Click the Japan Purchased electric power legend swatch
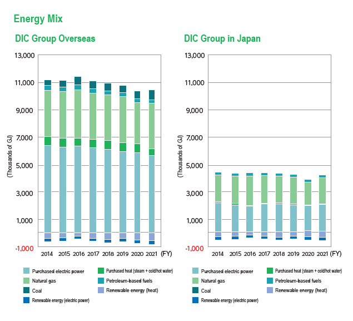 [196, 271]
